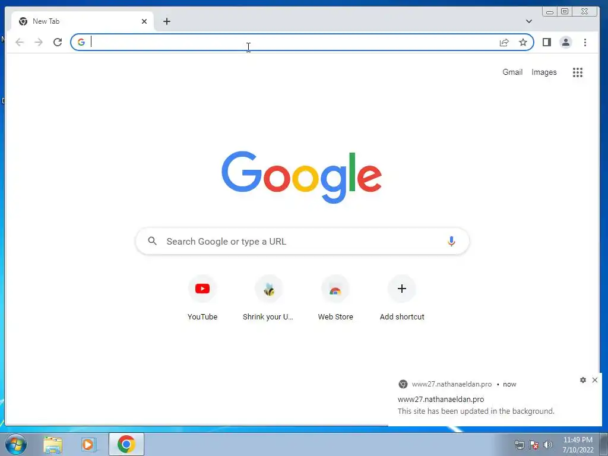Reload the page with the refresh icon
The width and height of the screenshot is (608, 456).
pyautogui.click(x=58, y=42)
